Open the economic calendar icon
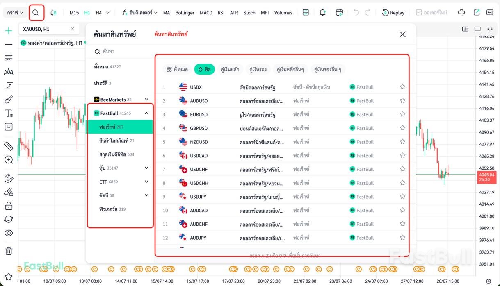The height and width of the screenshot is (286, 500). pos(339,13)
